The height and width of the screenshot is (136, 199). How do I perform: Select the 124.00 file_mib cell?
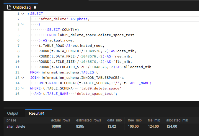[153, 127]
